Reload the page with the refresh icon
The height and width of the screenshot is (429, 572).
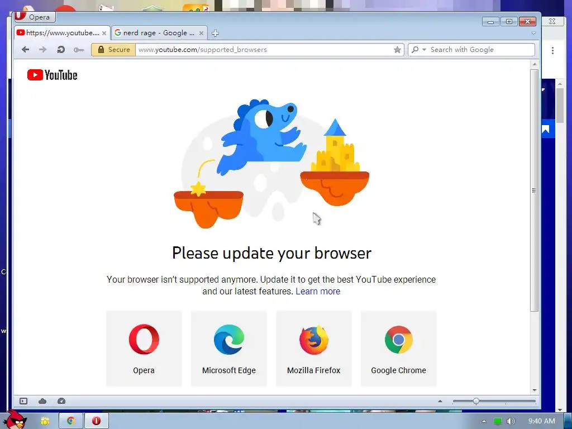click(x=61, y=50)
